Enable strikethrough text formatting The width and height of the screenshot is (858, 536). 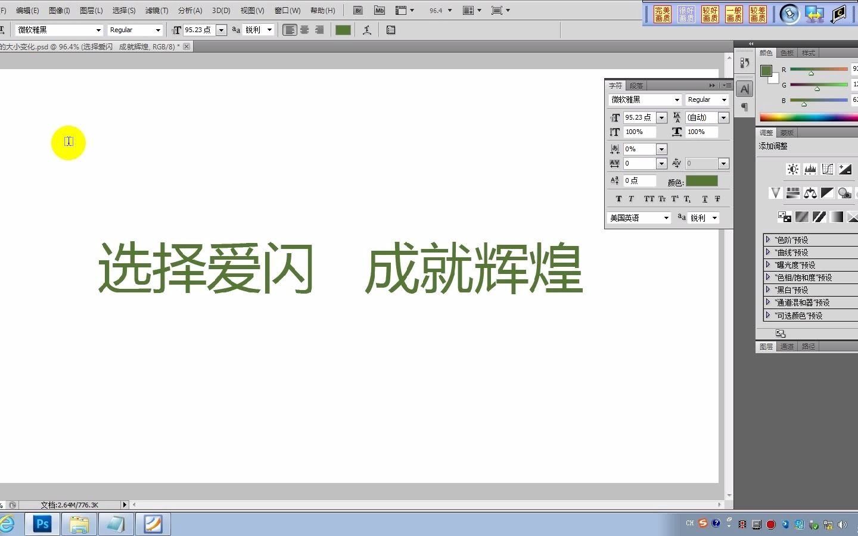717,199
